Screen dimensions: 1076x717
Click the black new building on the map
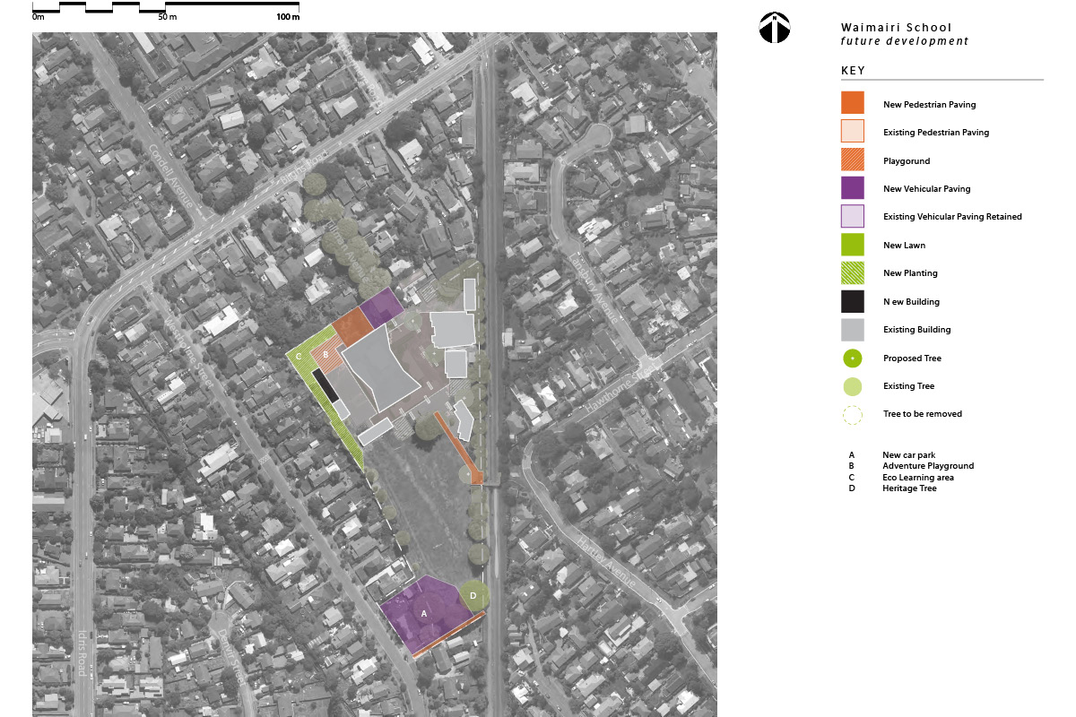click(x=325, y=386)
